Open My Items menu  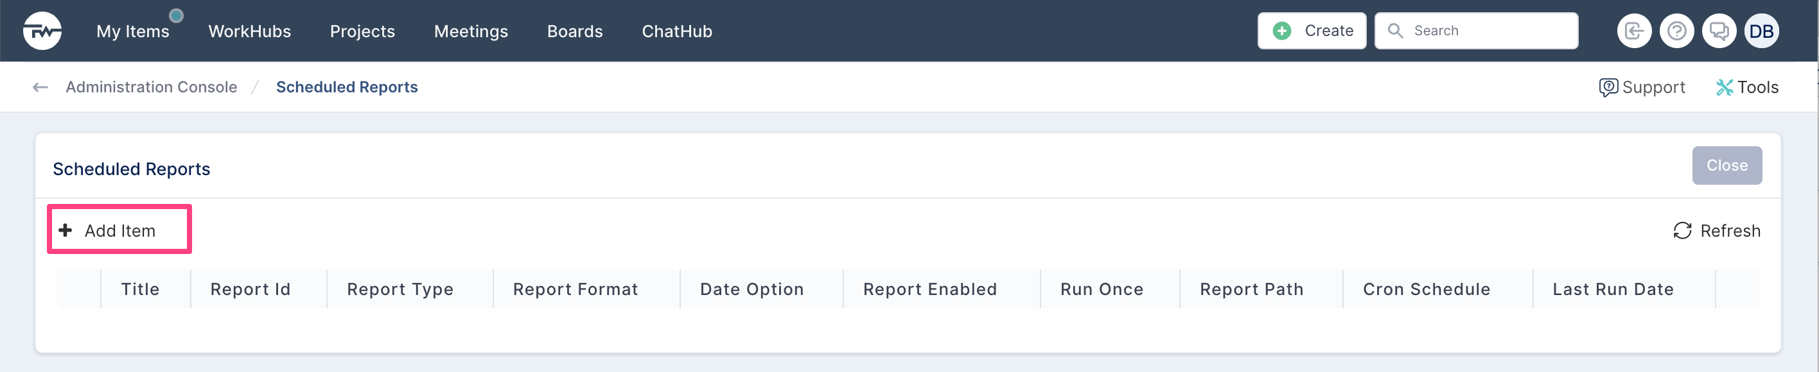133,31
